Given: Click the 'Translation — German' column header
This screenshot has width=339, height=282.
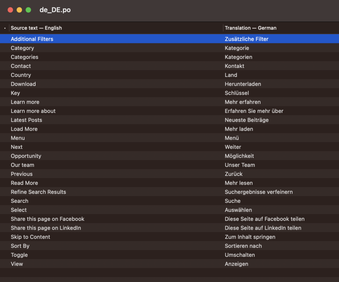Looking at the screenshot, I should point(250,28).
